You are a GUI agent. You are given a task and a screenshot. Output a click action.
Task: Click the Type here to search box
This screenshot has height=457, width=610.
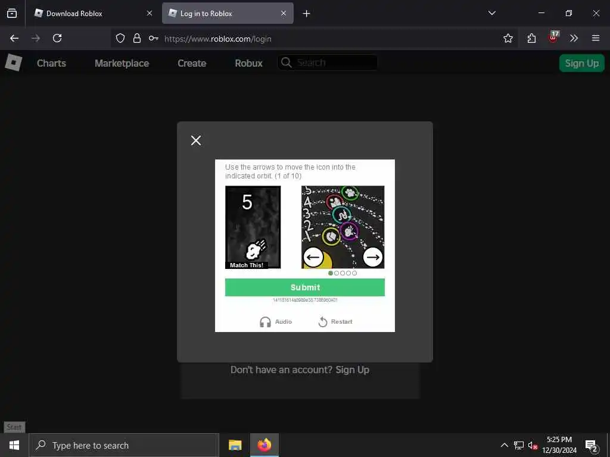tap(124, 445)
